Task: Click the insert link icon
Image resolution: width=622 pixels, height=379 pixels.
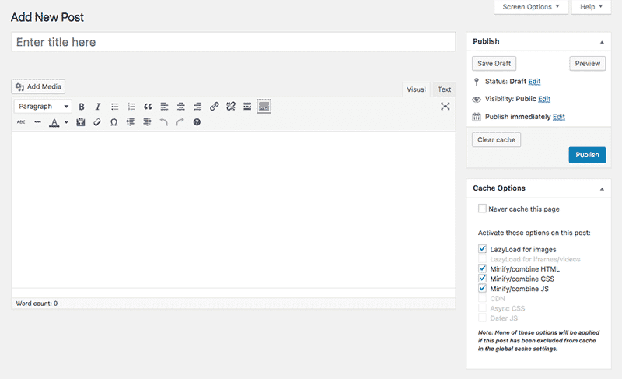Action: pos(215,107)
